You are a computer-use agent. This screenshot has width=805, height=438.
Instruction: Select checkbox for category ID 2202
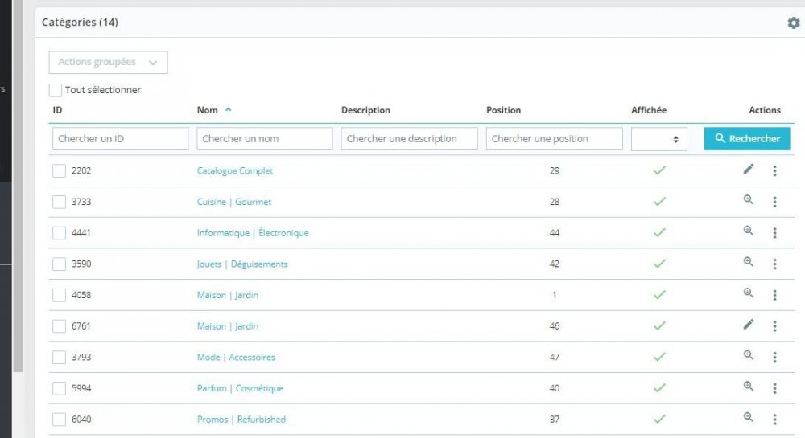(x=59, y=170)
